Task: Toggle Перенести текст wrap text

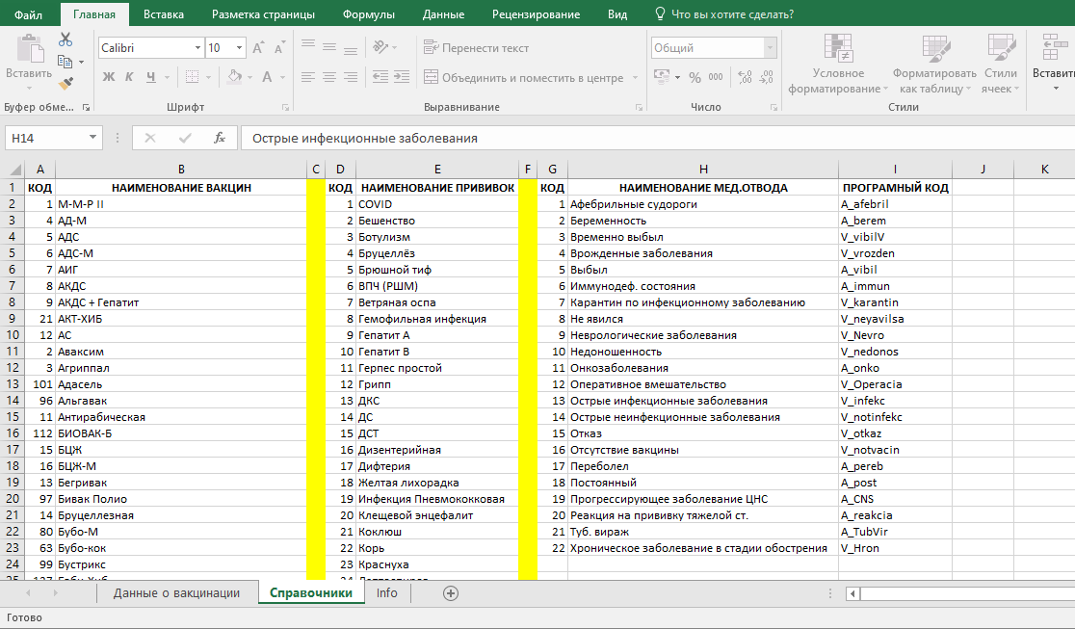Action: (x=477, y=48)
